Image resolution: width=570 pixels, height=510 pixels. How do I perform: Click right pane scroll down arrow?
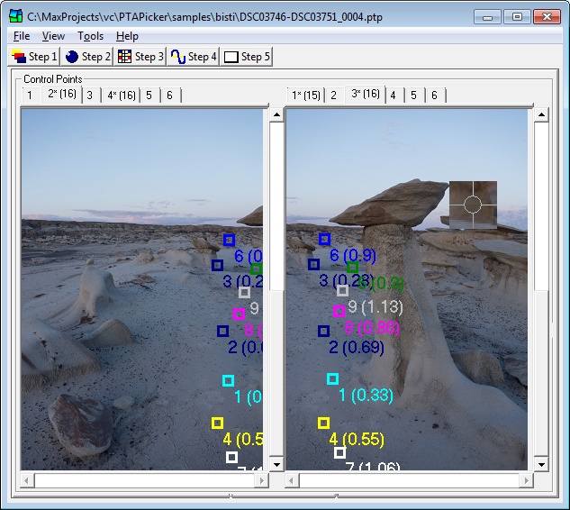[541, 464]
